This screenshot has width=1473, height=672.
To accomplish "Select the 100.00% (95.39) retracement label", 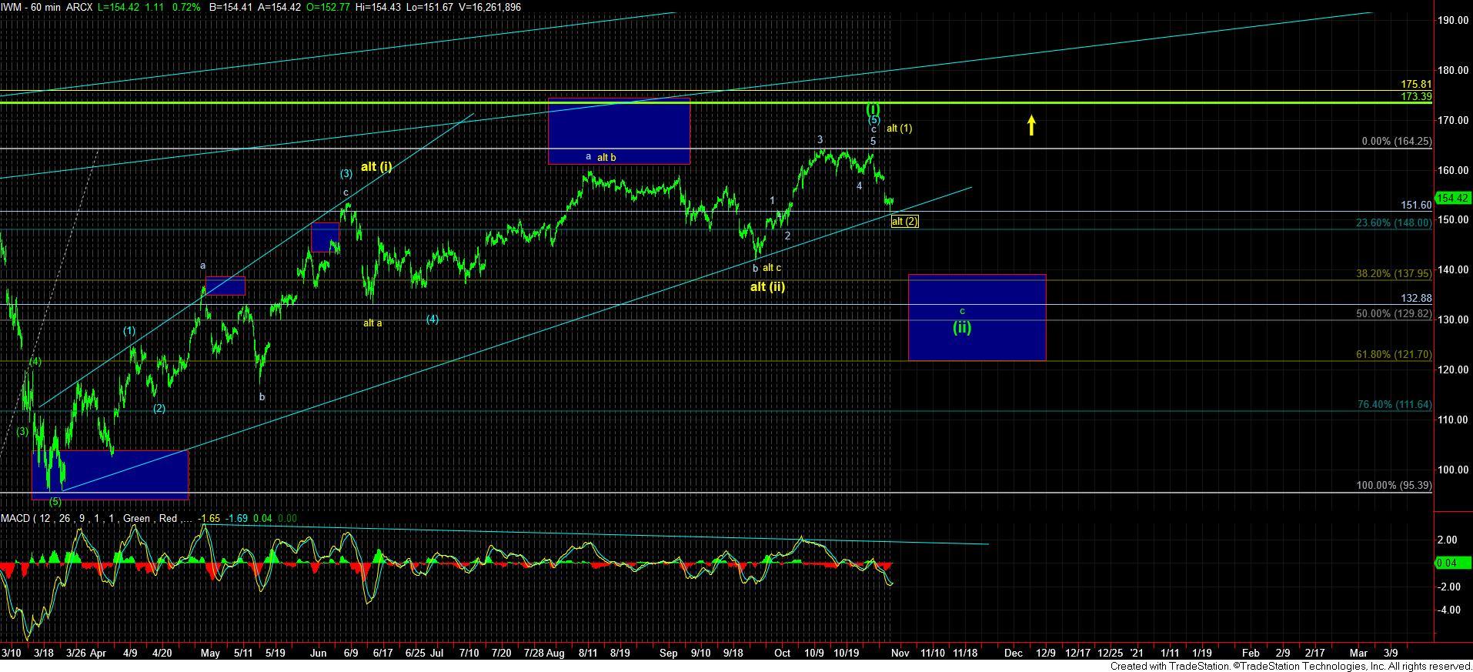I will (1394, 486).
